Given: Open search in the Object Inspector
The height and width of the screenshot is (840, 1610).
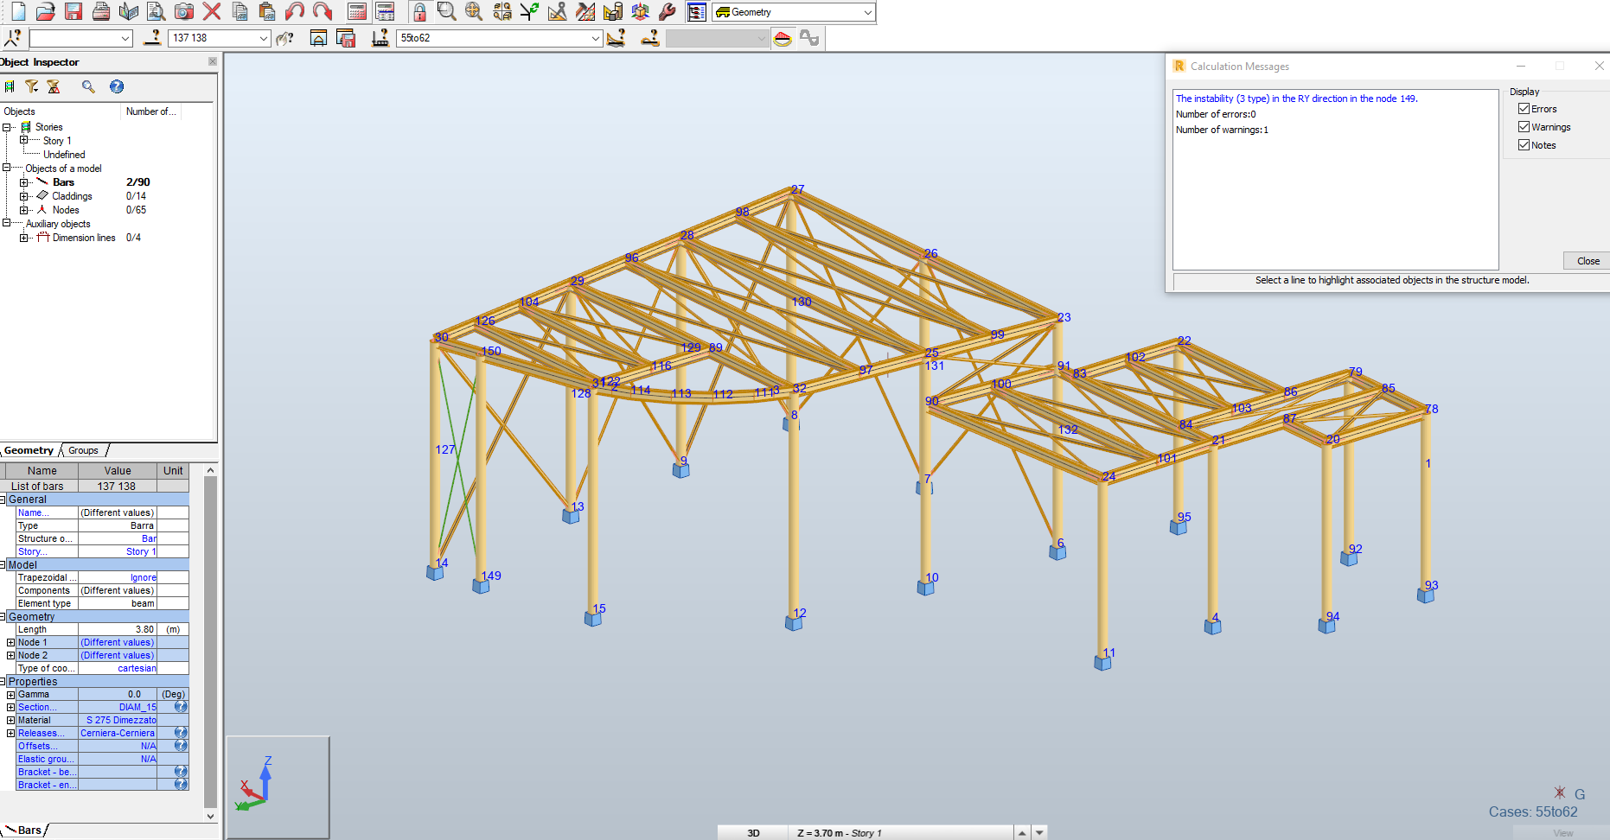Looking at the screenshot, I should (x=87, y=86).
